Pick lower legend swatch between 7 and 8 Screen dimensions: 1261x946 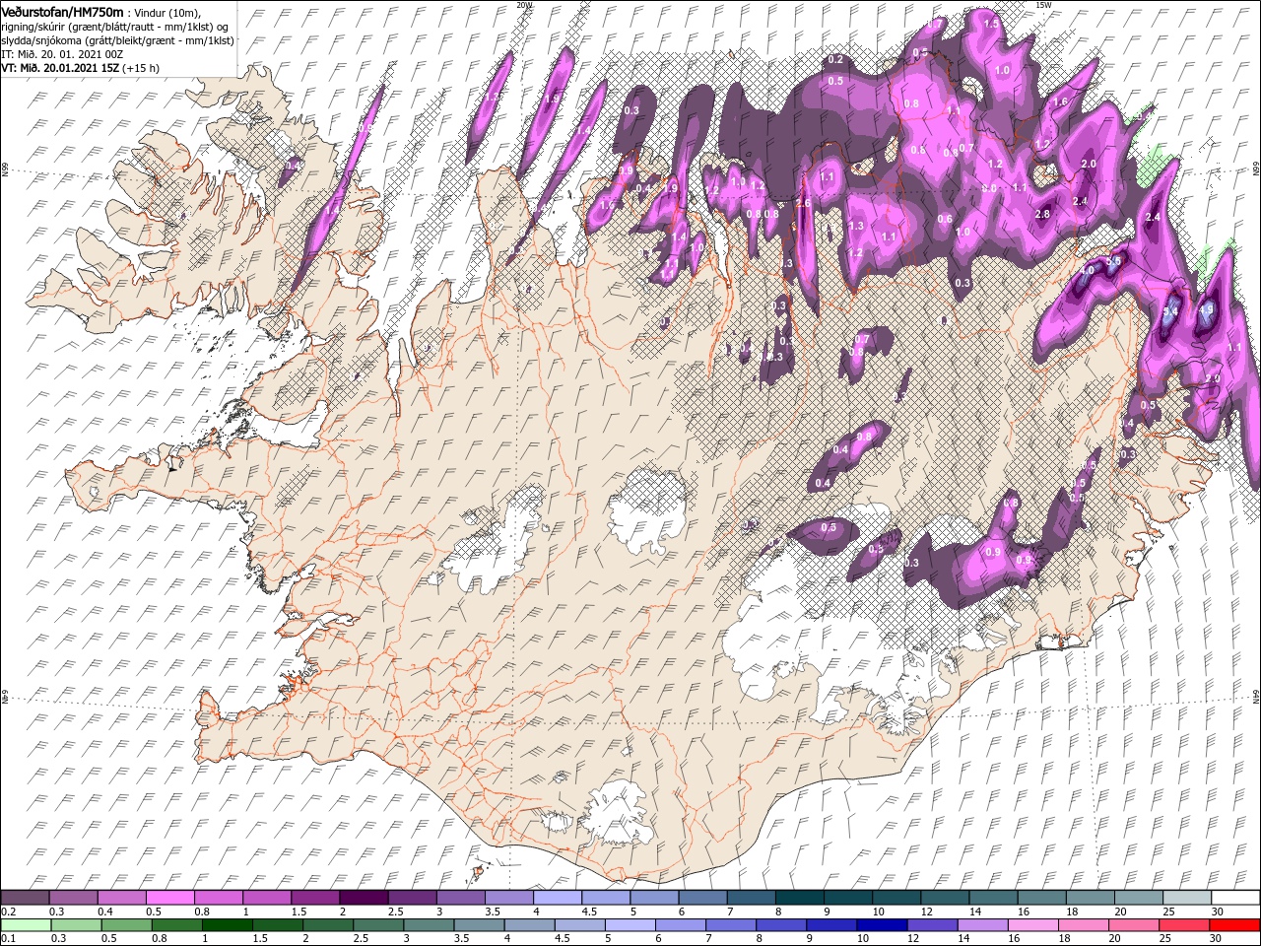(x=731, y=924)
